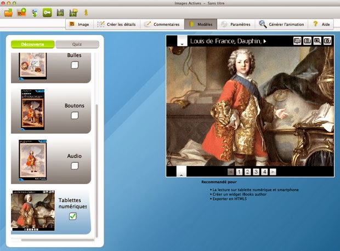Click the yellow info toolbar icon
The width and height of the screenshot is (340, 251).
(86, 13)
